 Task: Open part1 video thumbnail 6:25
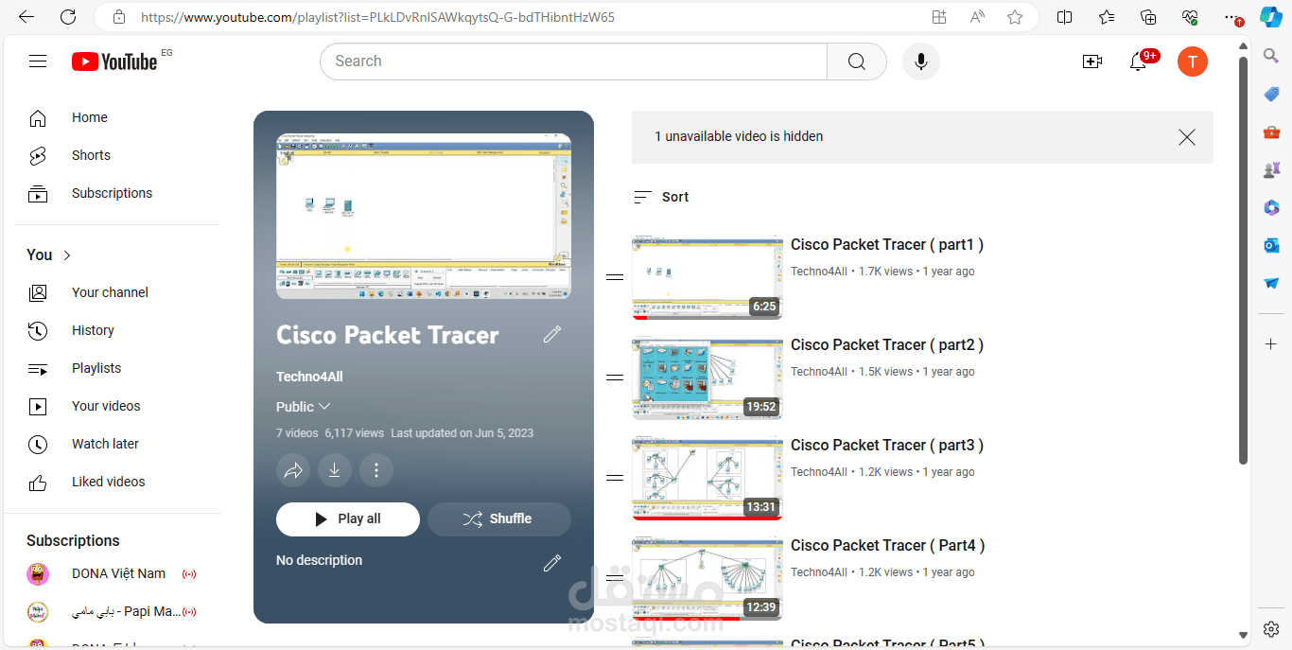(707, 277)
